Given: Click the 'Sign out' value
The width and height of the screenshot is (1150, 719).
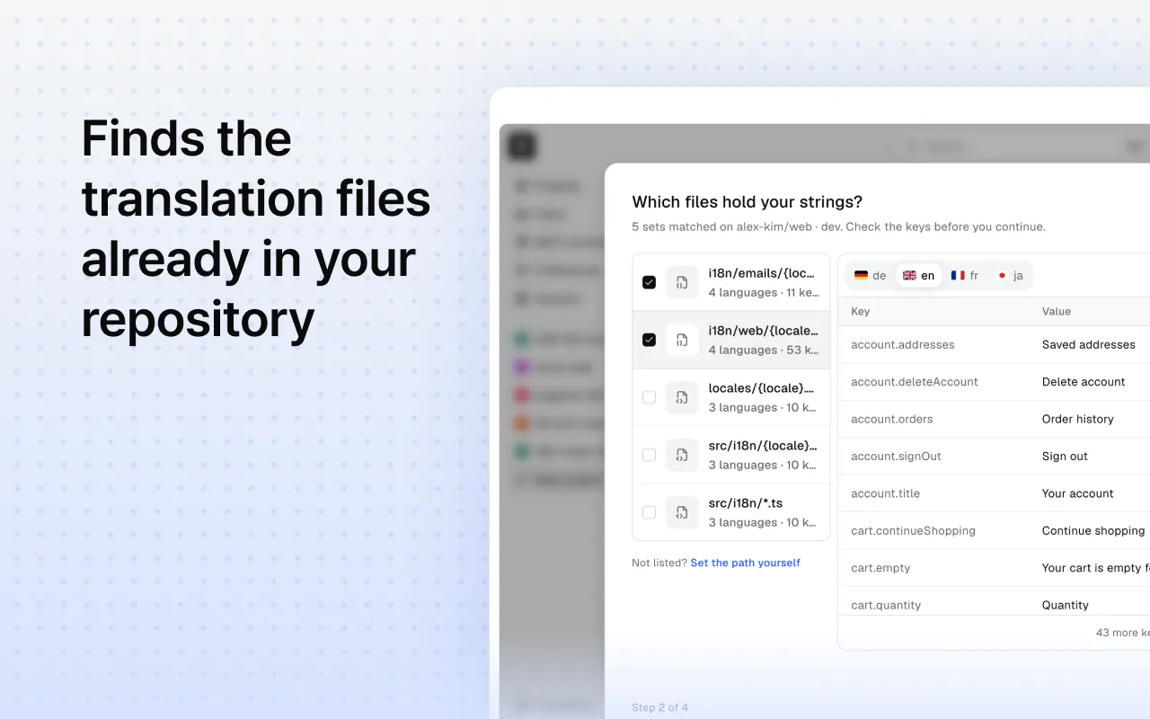Looking at the screenshot, I should pyautogui.click(x=1065, y=457).
